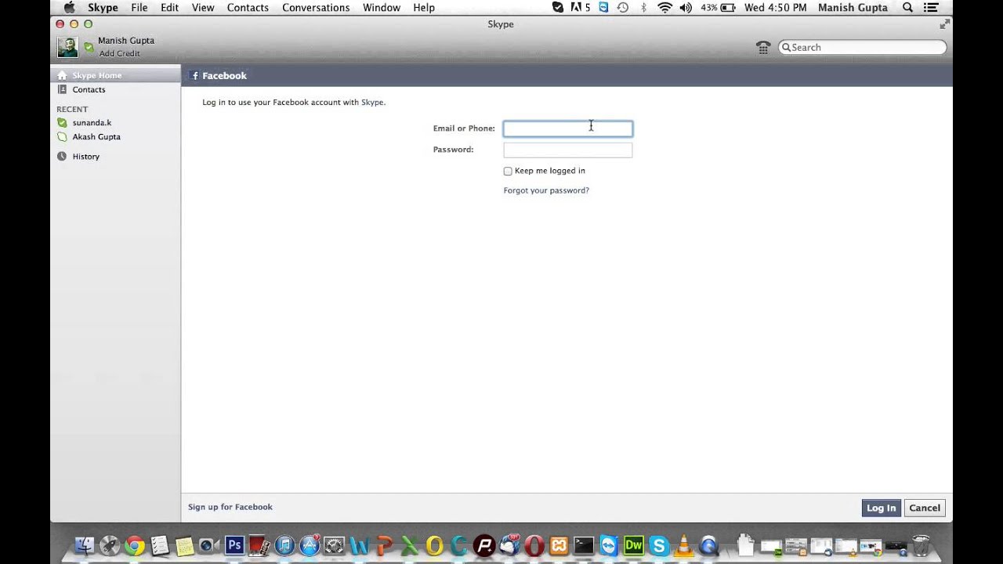The height and width of the screenshot is (564, 1003).
Task: Click the Bluetooth icon in the menu bar
Action: (x=643, y=8)
